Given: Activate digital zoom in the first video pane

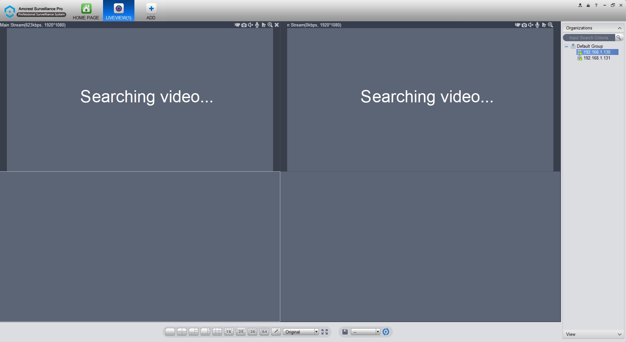Looking at the screenshot, I should pos(270,25).
